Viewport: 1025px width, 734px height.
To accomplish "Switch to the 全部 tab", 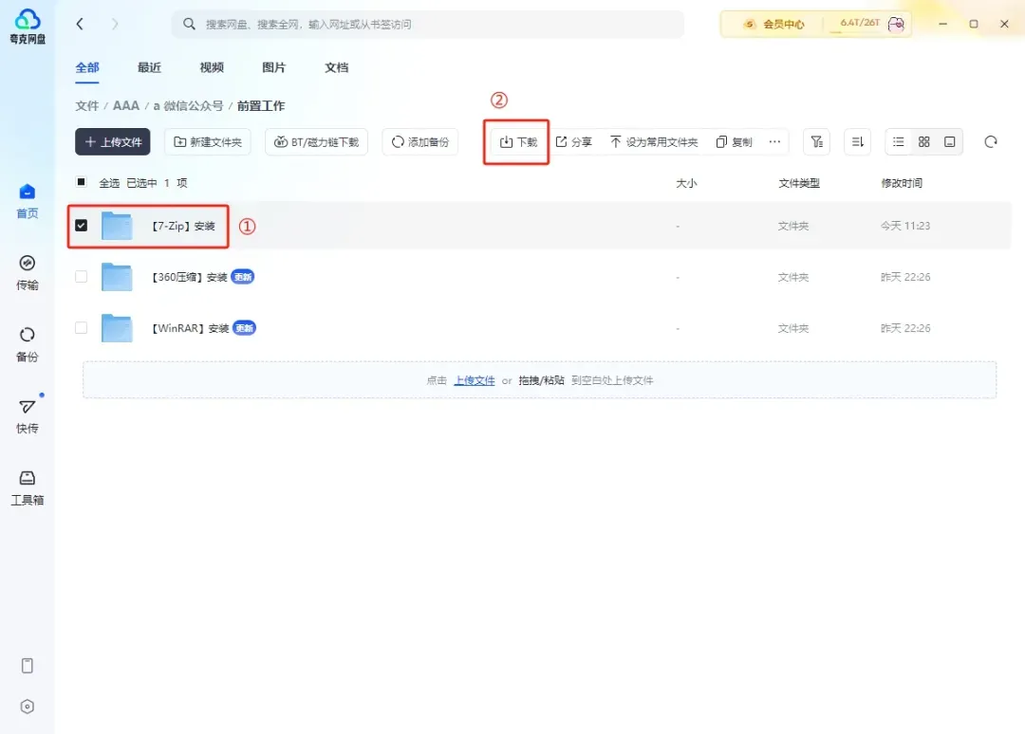I will point(87,68).
